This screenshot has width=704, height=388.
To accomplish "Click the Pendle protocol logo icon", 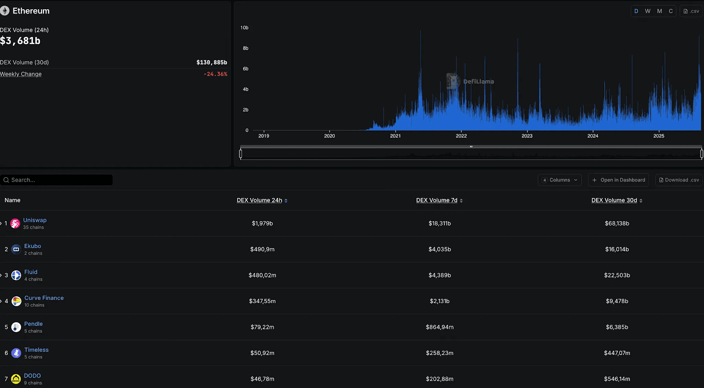I will click(16, 327).
